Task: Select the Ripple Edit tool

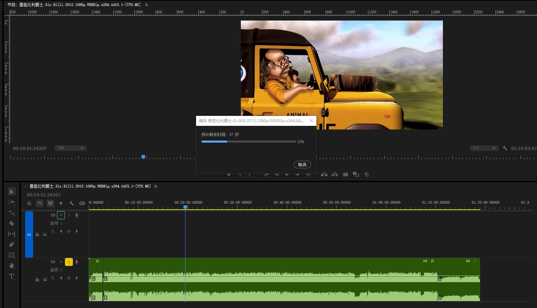Action: (x=12, y=213)
